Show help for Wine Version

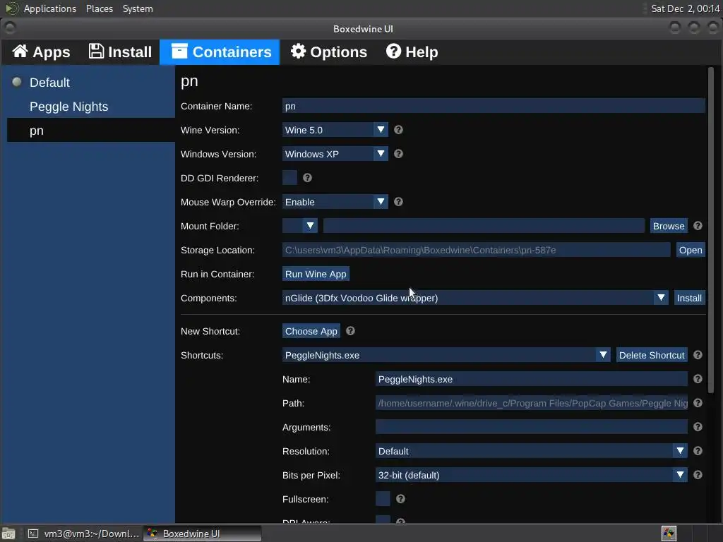coord(398,130)
